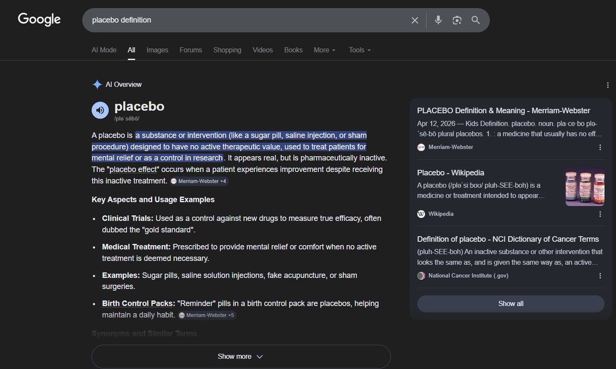Click the 'Synonyms and Similar Terms' heading
616x369 pixels.
tap(144, 334)
